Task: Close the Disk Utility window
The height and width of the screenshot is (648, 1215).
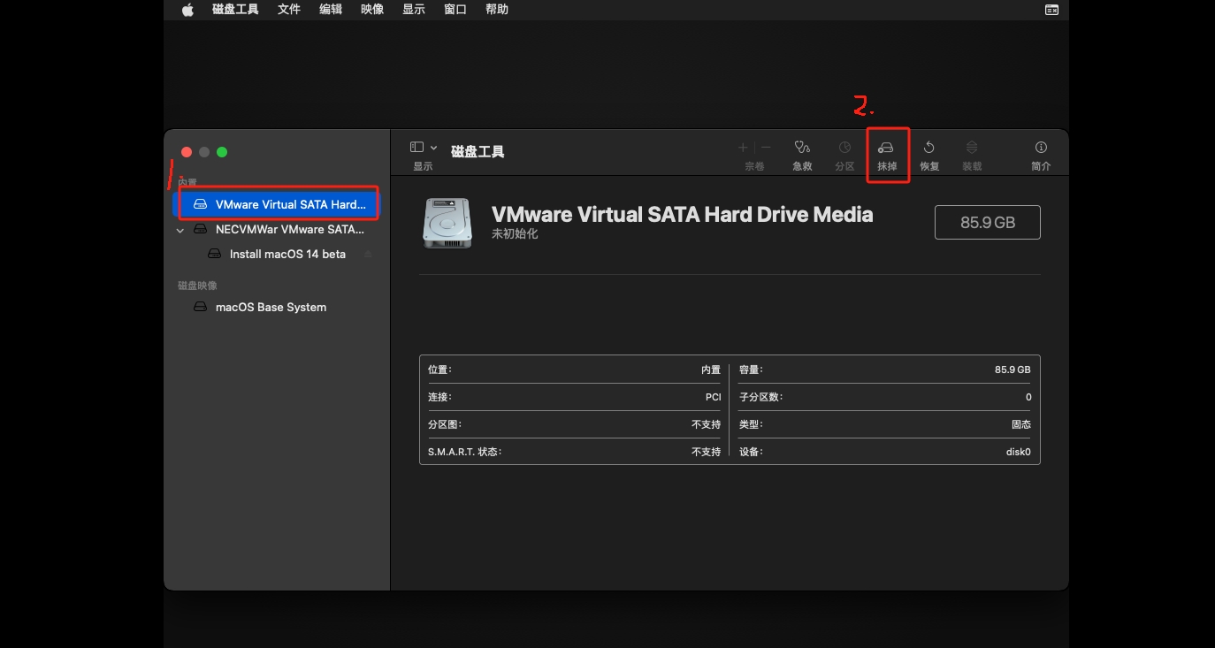Action: 187,152
